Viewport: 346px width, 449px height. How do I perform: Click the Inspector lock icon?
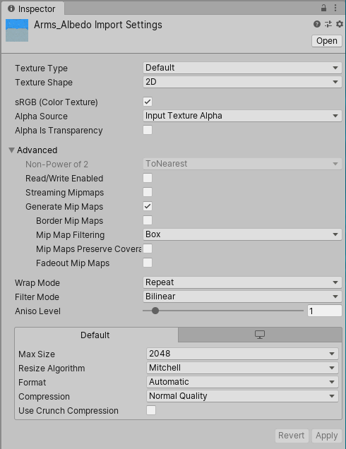coord(323,8)
